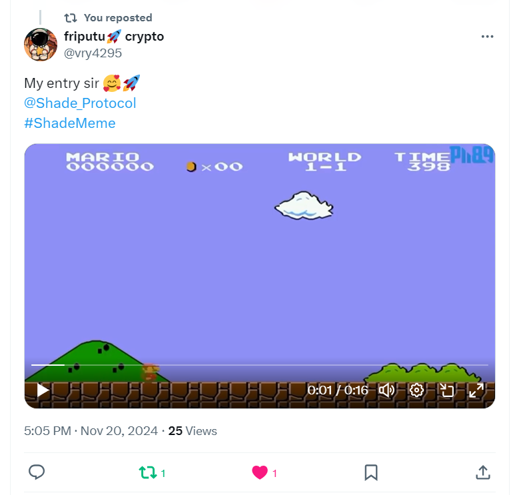Bookmark this tweet
Screen dimensions: 525x495
(x=371, y=472)
